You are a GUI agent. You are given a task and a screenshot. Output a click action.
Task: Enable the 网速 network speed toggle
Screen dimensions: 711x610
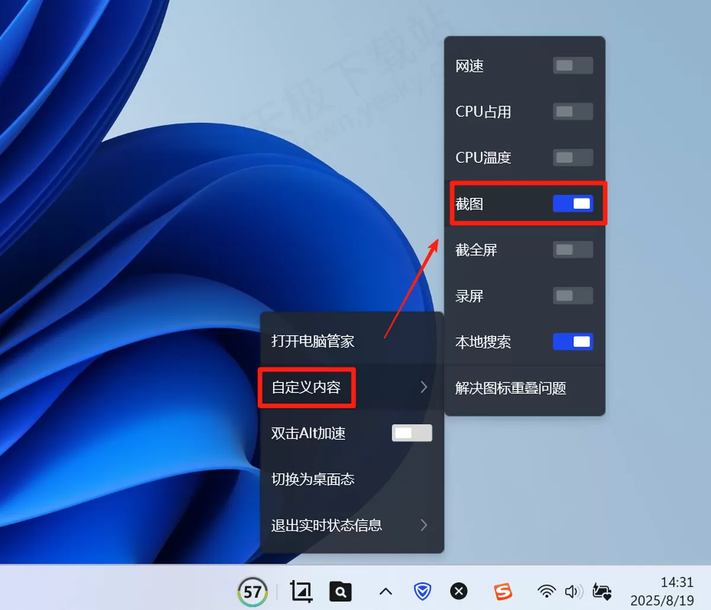[x=573, y=65]
